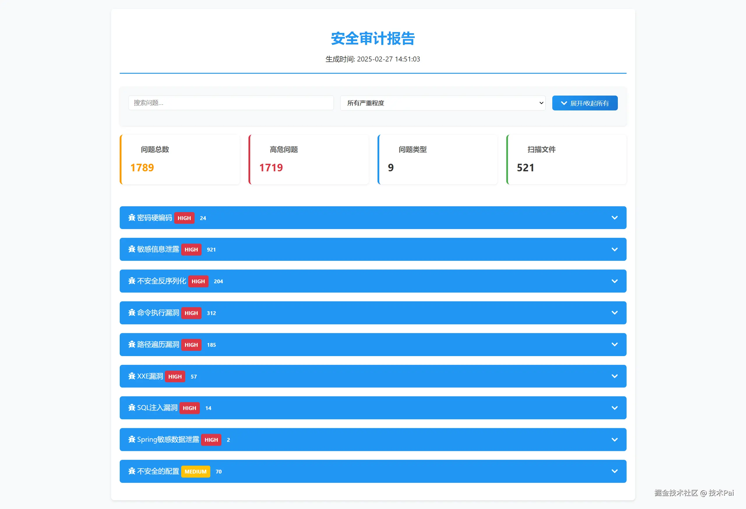Viewport: 746px width, 509px height.
Task: Click the 高危问题 statistics card
Action: tap(308, 160)
